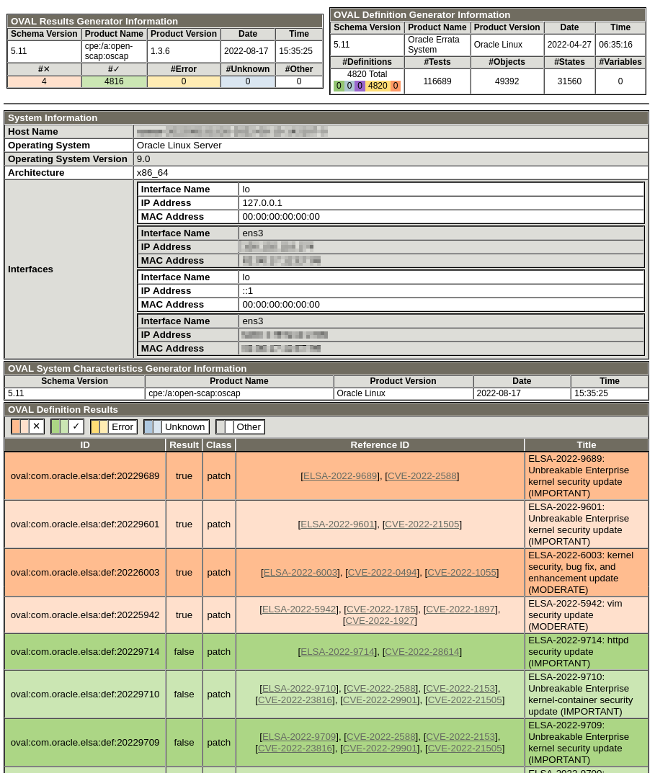The image size is (655, 773).
Task: Open CVE-2022-2153 in the 20229710 row
Action: 460,689
